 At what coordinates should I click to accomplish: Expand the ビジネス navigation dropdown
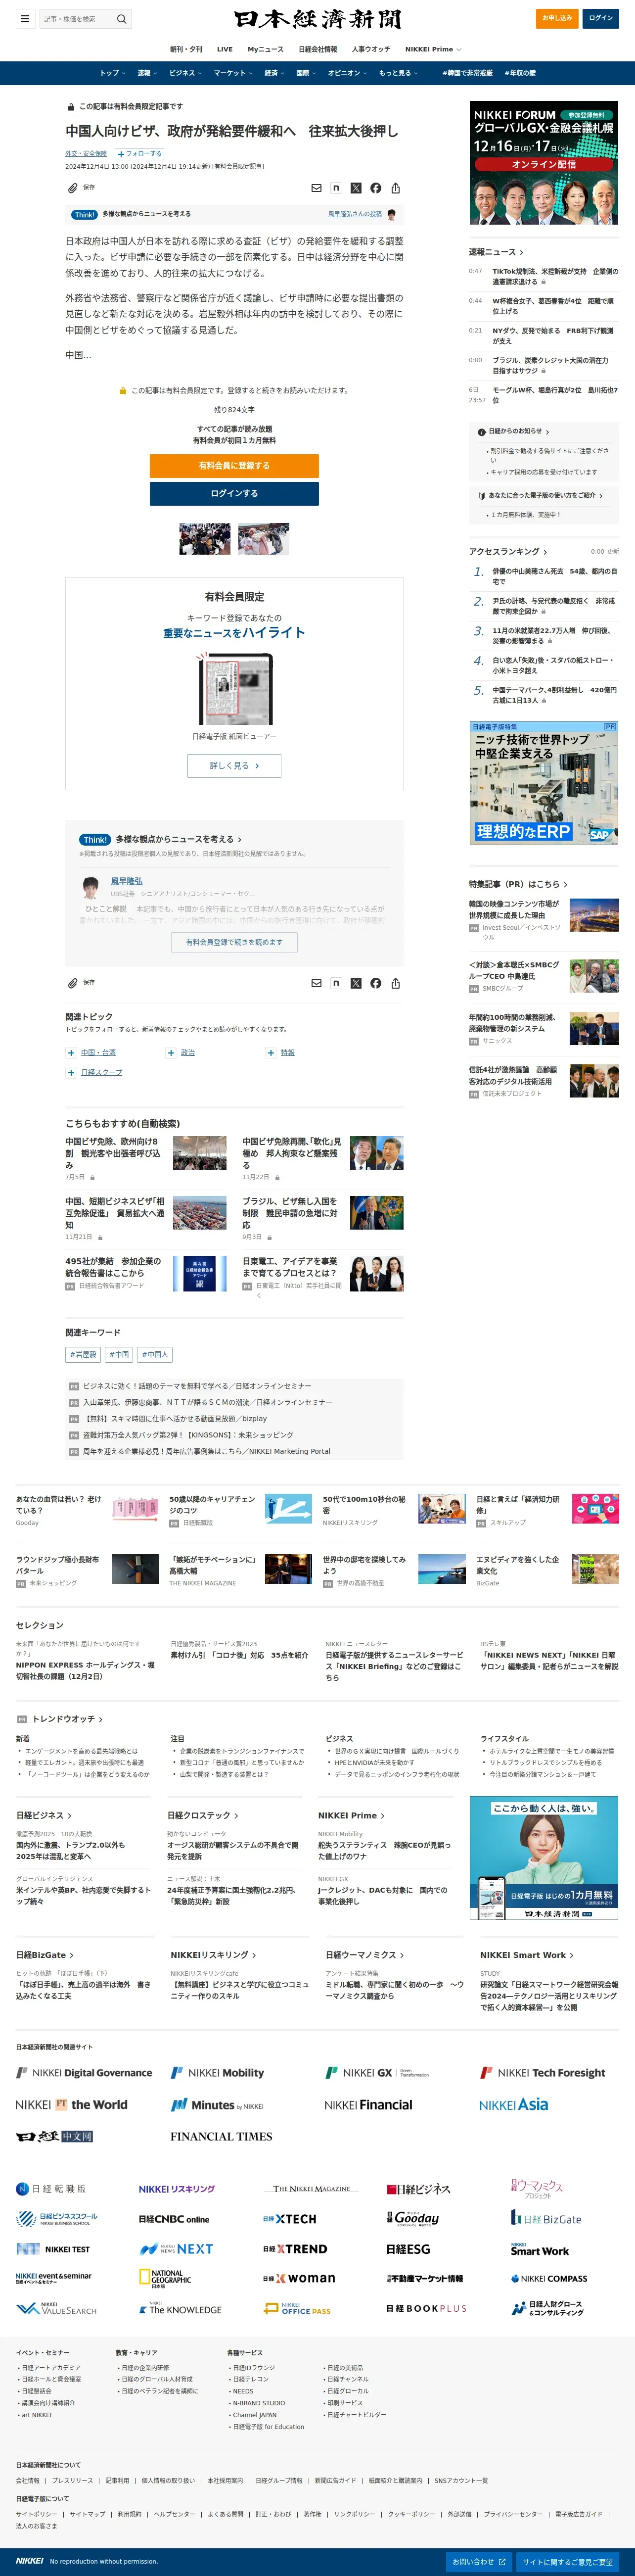[185, 73]
